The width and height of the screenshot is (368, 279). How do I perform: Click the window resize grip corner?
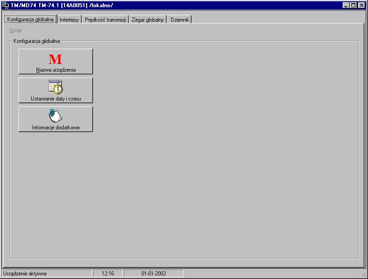[363, 274]
